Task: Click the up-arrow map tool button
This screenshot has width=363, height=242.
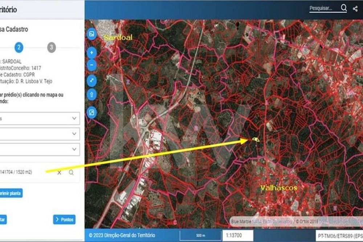Action: coord(92,95)
